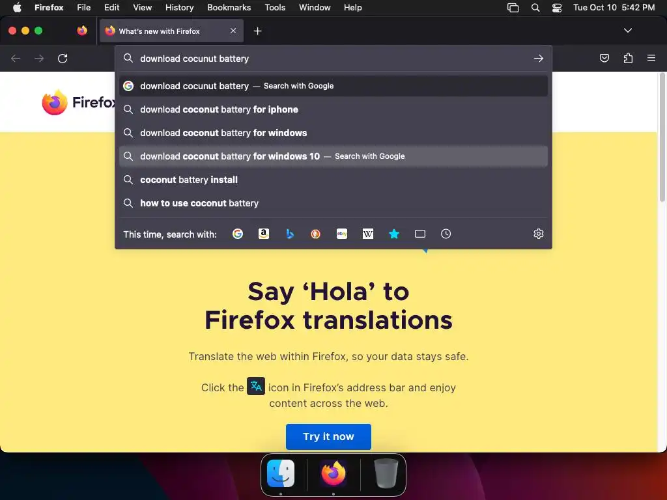667x500 pixels.
Task: Open the macOS date and time
Action: pyautogui.click(x=614, y=8)
